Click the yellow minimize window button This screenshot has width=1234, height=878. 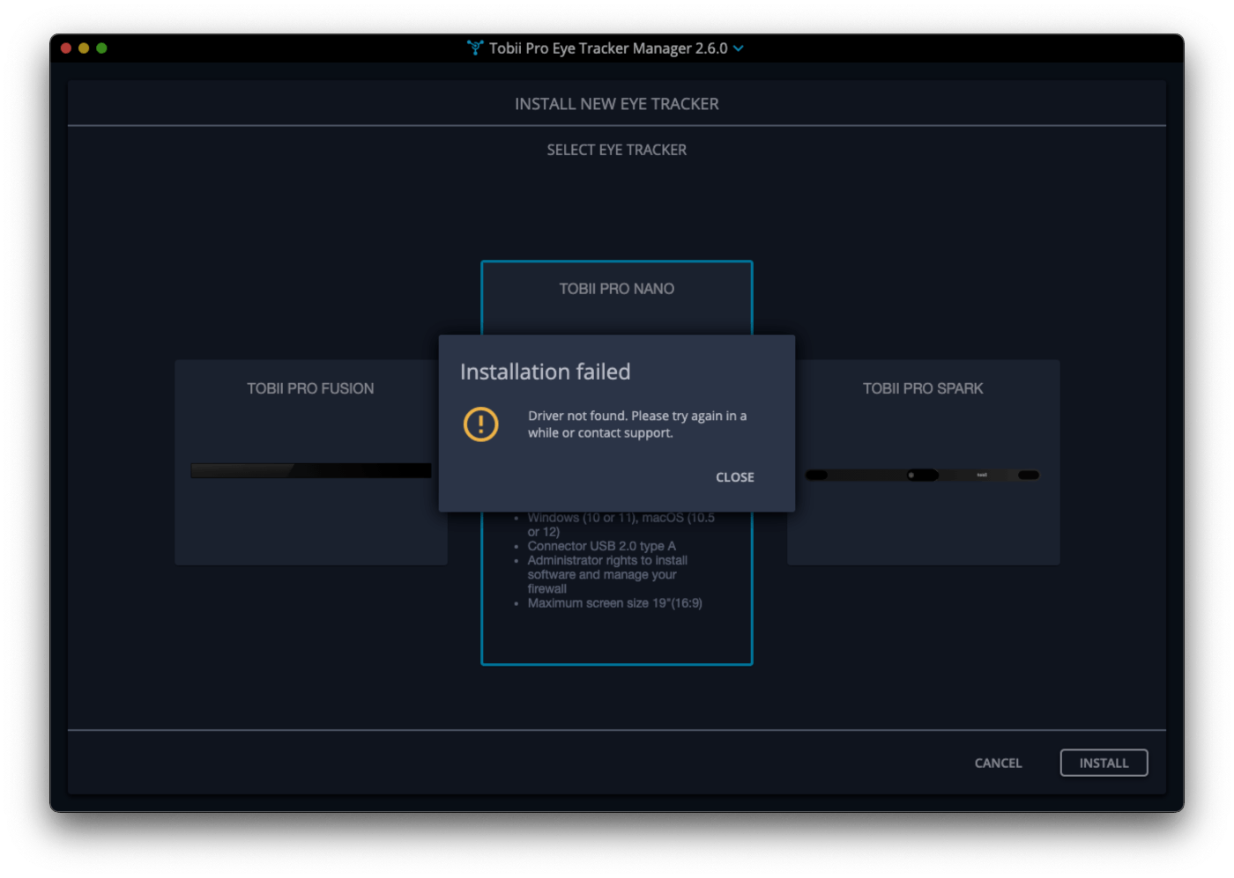tap(84, 48)
